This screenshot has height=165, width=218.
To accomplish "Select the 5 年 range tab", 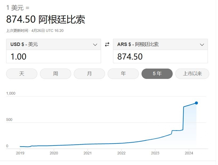I will 157,74.
